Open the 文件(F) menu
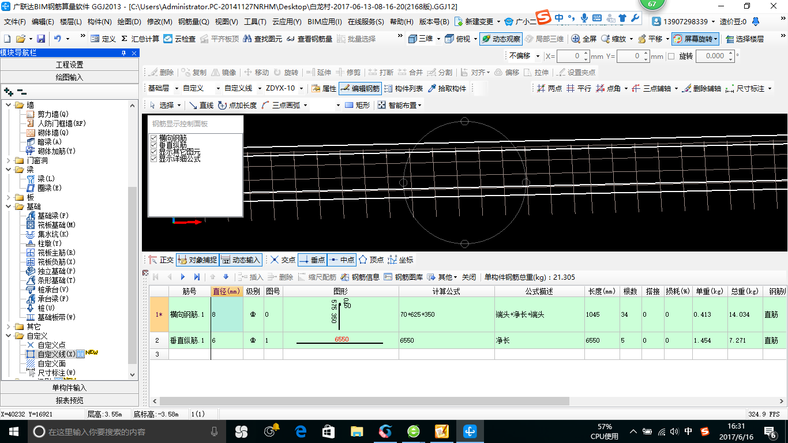This screenshot has height=443, width=788. (x=15, y=22)
